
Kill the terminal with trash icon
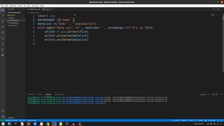pyautogui.click(x=216, y=94)
